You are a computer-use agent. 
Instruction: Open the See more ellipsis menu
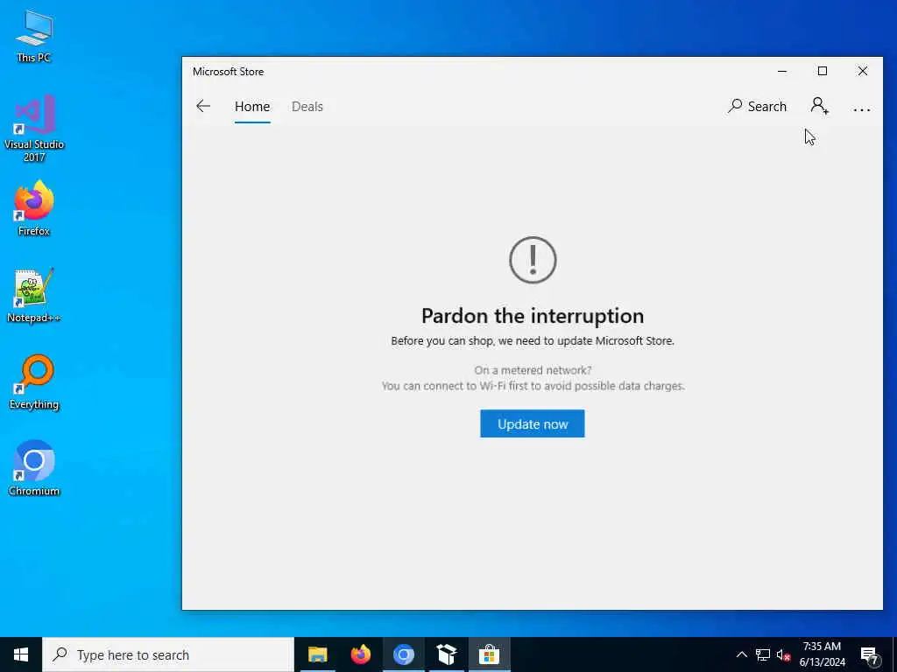[x=862, y=108]
